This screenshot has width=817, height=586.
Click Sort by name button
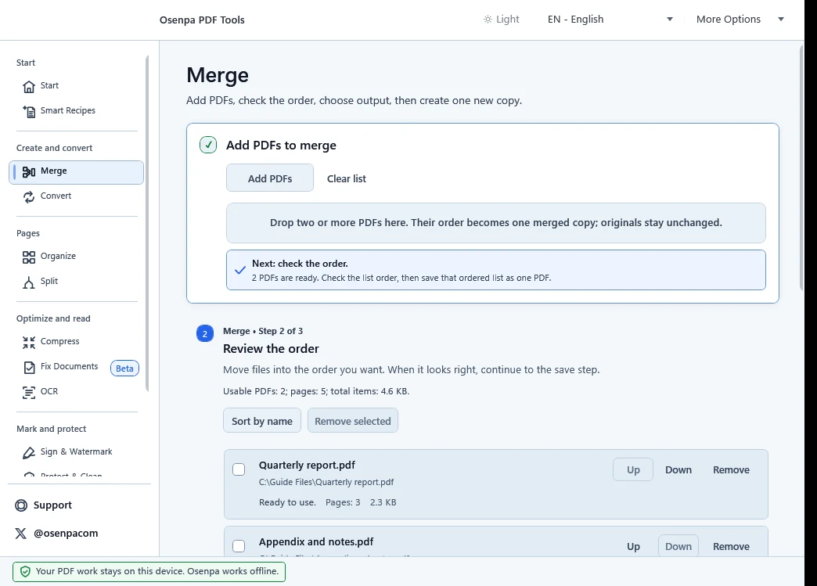[262, 421]
